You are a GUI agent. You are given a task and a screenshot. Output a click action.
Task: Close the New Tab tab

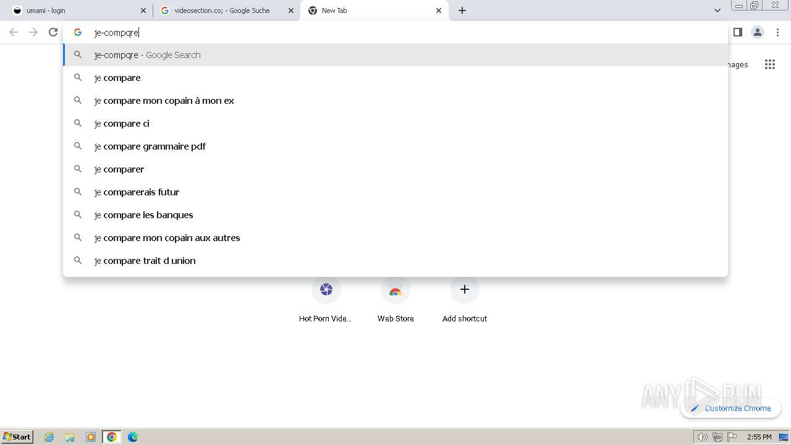point(439,11)
